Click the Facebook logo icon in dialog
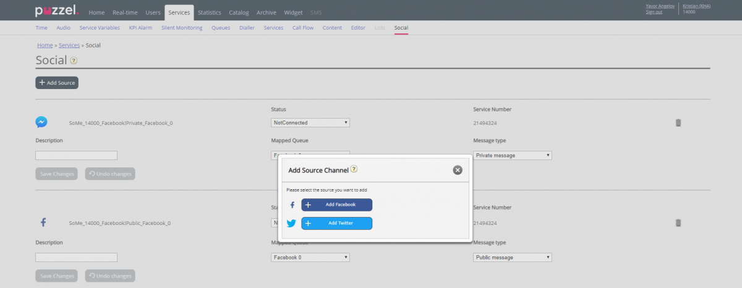 (292, 205)
